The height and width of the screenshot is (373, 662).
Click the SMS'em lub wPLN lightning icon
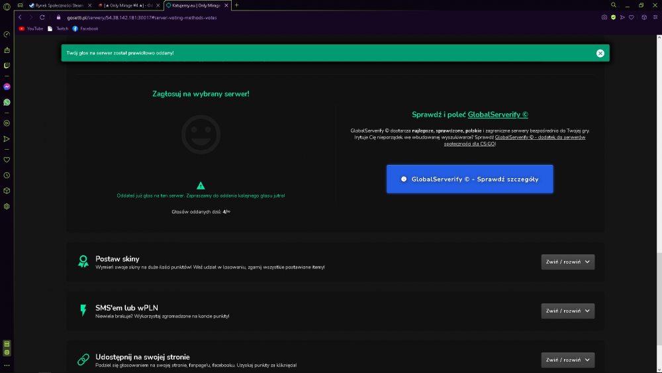83,311
